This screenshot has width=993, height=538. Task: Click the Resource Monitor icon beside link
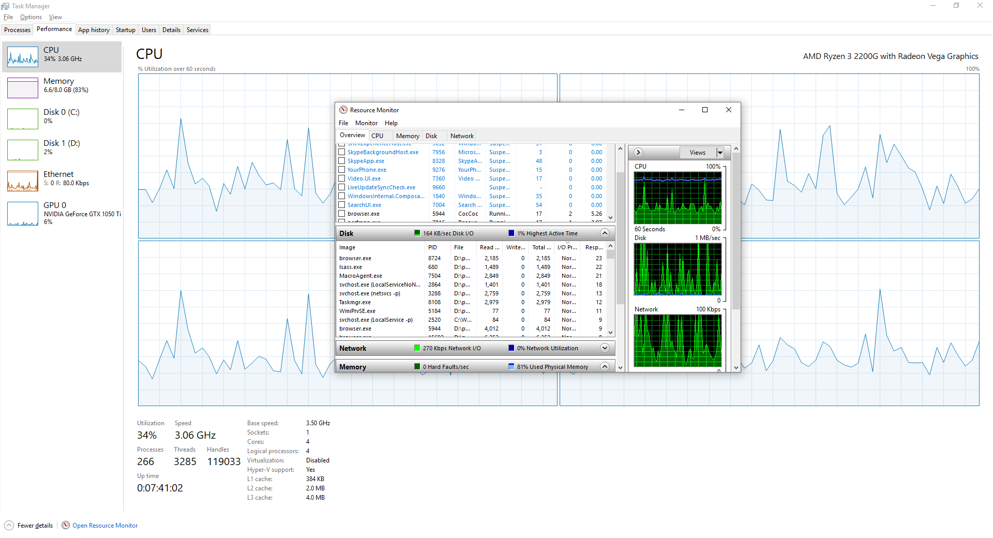66,525
